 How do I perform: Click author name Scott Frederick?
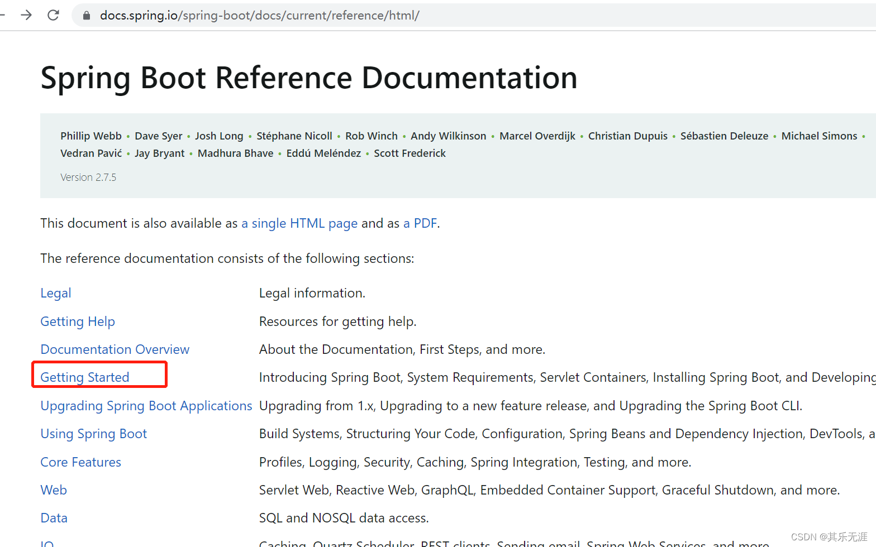[x=410, y=153]
